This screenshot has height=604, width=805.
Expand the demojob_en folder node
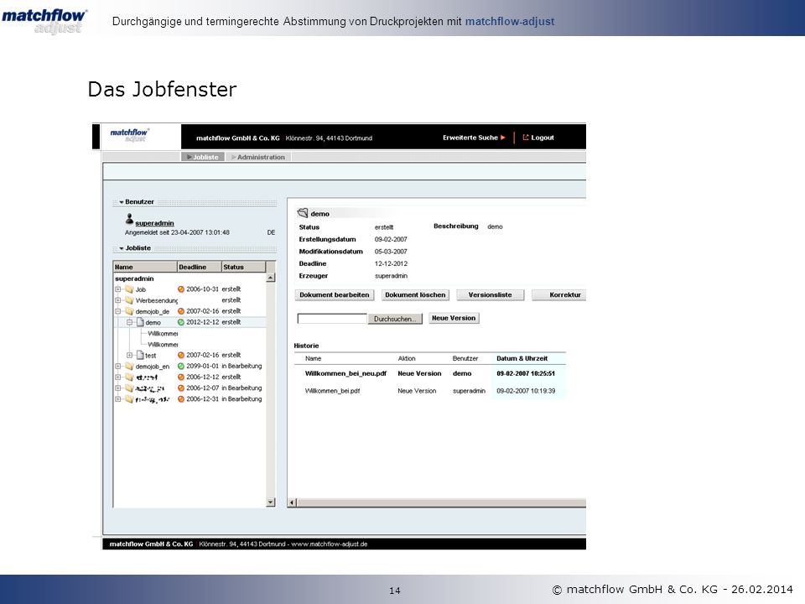click(118, 367)
